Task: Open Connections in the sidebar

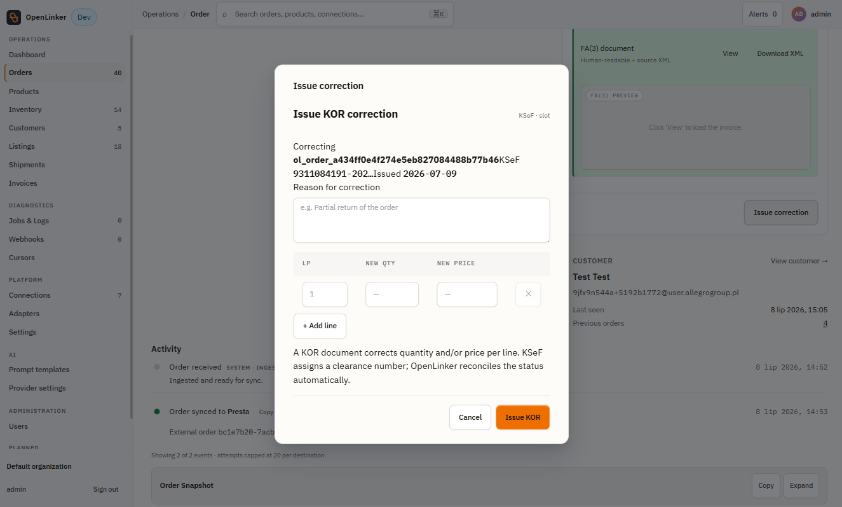Action: point(65,295)
